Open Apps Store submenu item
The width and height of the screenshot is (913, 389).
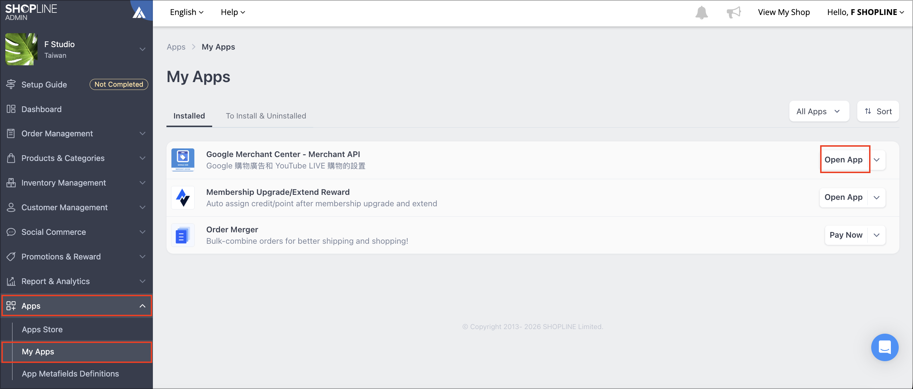pyautogui.click(x=42, y=329)
